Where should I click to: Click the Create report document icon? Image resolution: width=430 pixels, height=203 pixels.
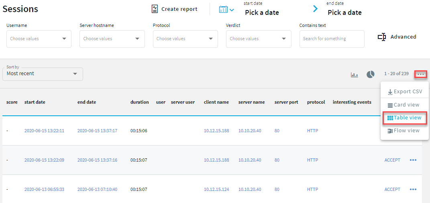click(155, 9)
